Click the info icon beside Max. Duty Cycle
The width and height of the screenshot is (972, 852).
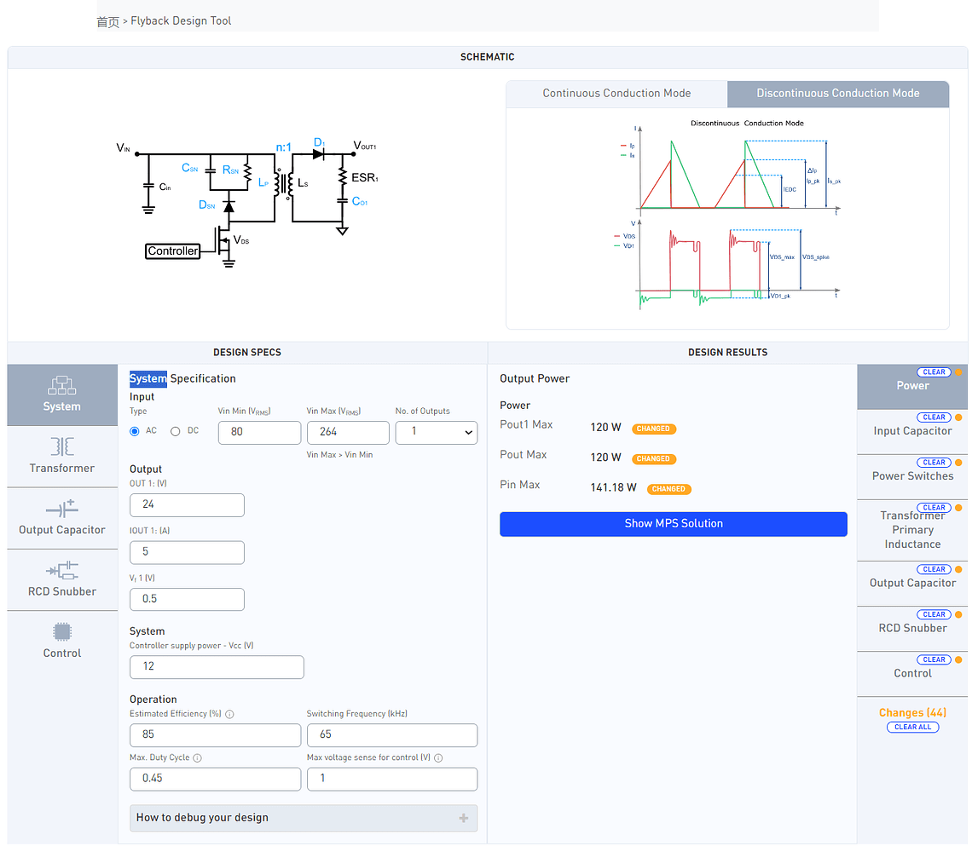(197, 757)
